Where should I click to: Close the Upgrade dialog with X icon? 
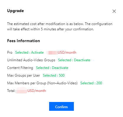(114, 11)
